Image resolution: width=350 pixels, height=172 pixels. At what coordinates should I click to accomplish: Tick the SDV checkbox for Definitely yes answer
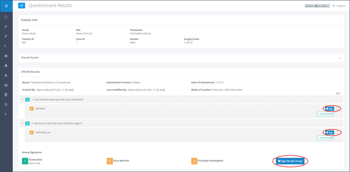tap(337, 132)
